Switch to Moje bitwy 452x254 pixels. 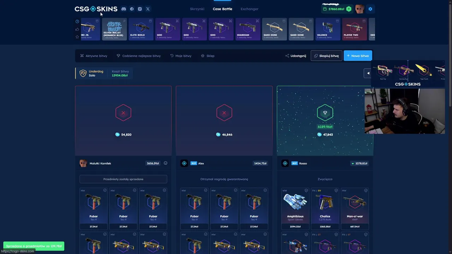pyautogui.click(x=181, y=56)
